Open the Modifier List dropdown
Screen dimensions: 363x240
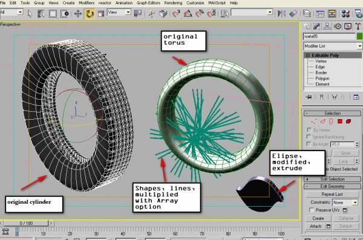point(332,46)
